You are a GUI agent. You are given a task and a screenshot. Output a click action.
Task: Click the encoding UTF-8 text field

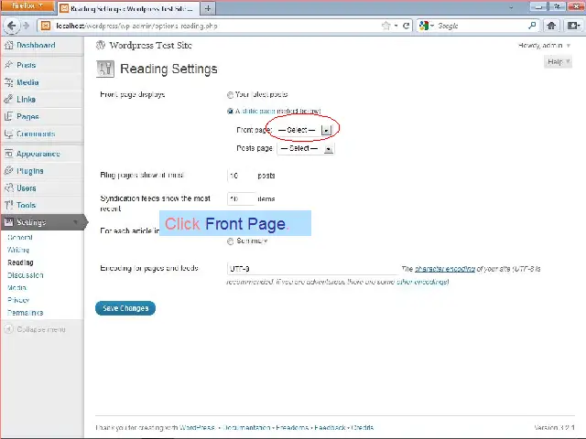click(312, 268)
